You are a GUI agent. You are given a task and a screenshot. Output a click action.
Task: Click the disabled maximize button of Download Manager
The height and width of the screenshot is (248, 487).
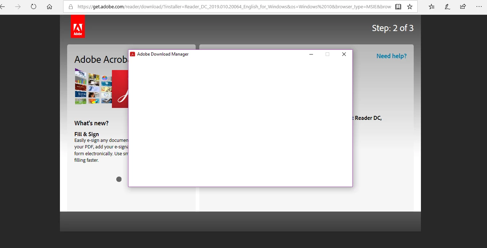coord(327,54)
